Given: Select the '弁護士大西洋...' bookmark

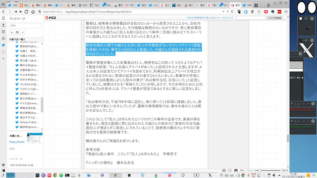Looking at the screenshot, I should pyautogui.click(x=27, y=56).
